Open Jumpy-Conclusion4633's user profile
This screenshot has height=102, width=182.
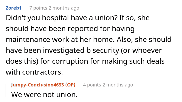(37, 85)
